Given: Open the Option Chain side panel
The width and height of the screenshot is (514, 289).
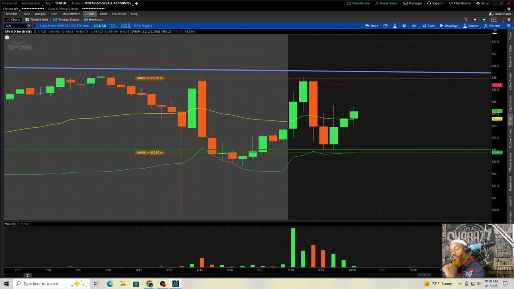Looking at the screenshot, I should tap(510, 138).
